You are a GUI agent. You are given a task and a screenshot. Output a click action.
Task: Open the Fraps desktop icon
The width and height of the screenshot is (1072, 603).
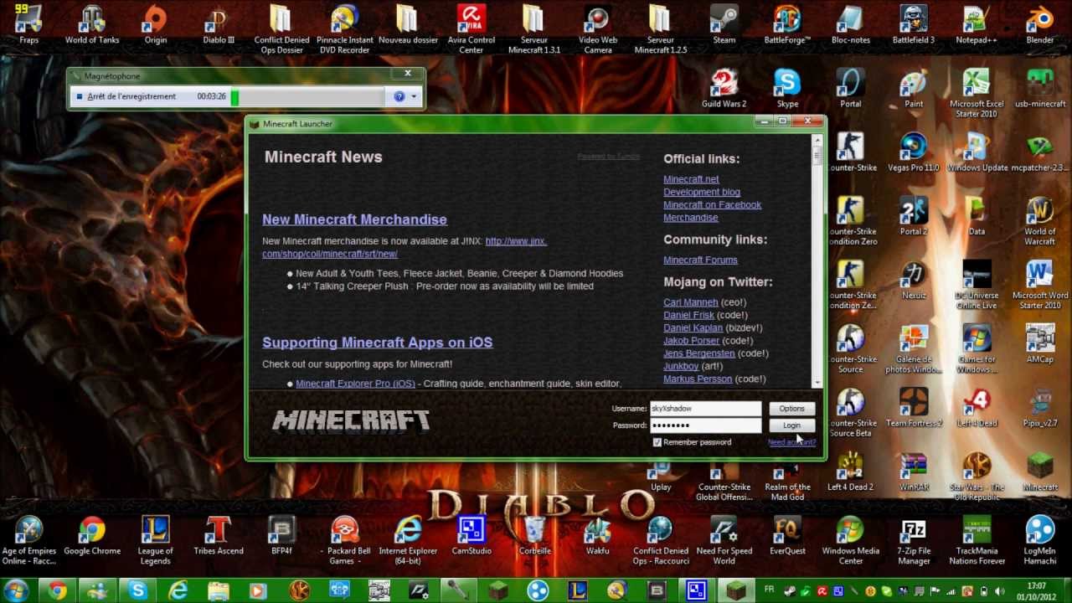click(x=28, y=24)
